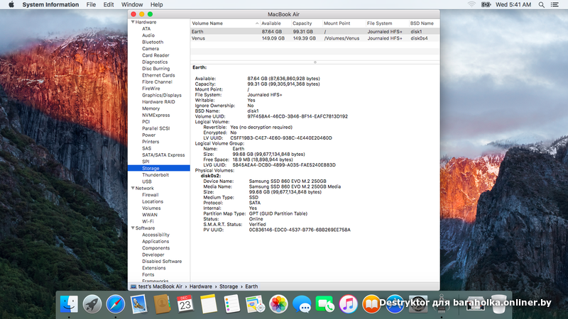Open the Window menu

click(132, 4)
